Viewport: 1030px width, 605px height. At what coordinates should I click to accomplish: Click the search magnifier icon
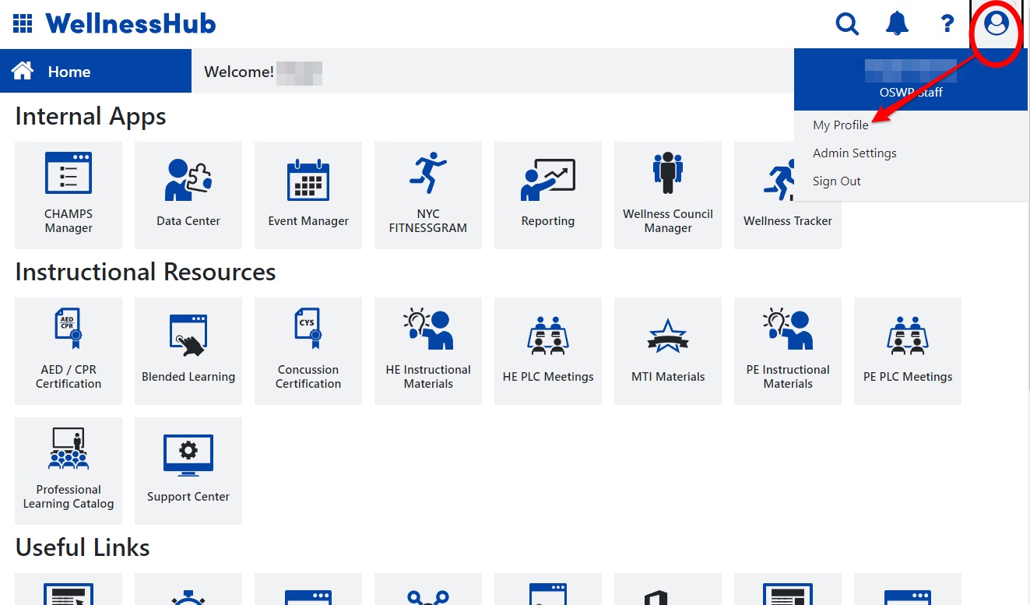(x=847, y=24)
